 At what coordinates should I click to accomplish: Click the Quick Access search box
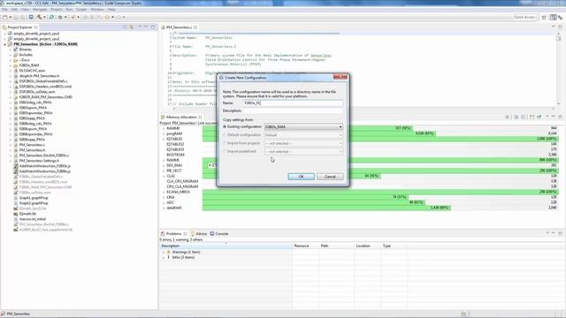[x=524, y=17]
